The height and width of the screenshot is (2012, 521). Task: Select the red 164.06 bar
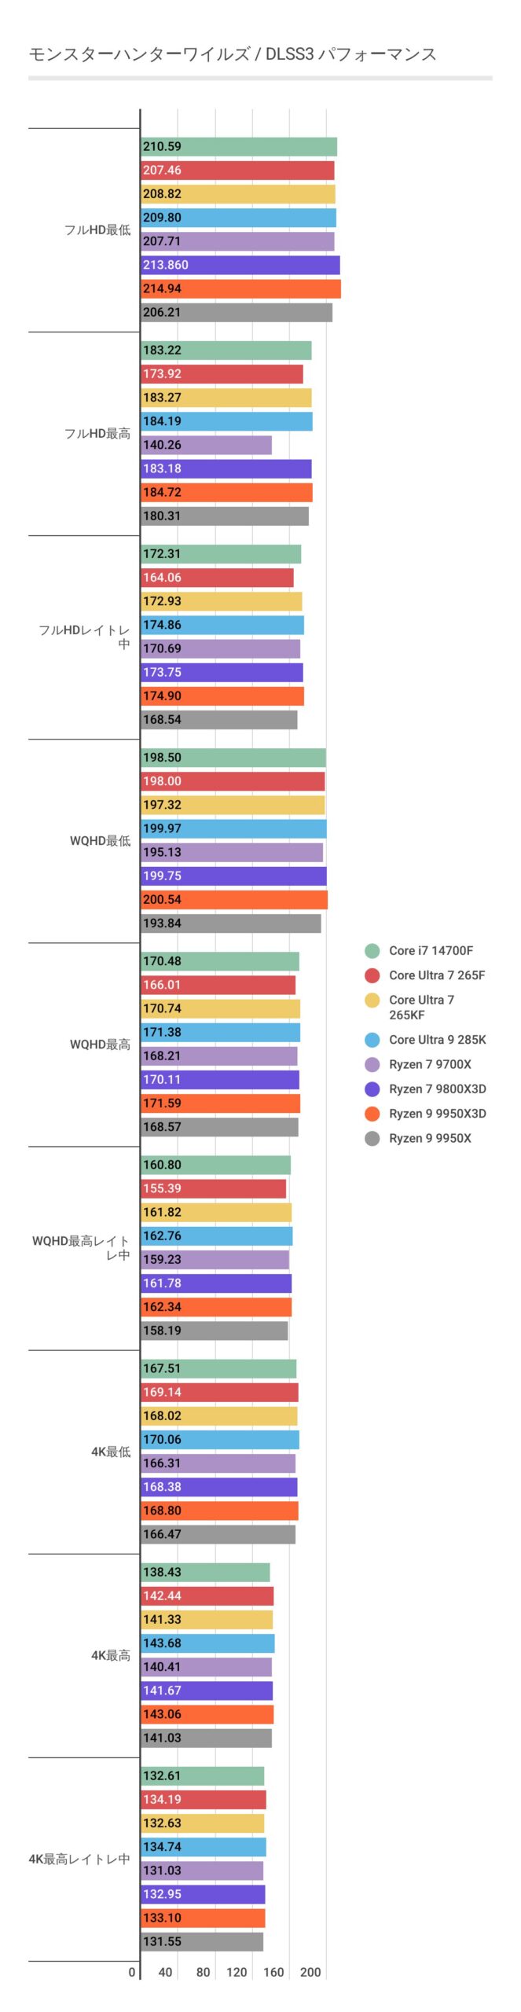coord(217,578)
